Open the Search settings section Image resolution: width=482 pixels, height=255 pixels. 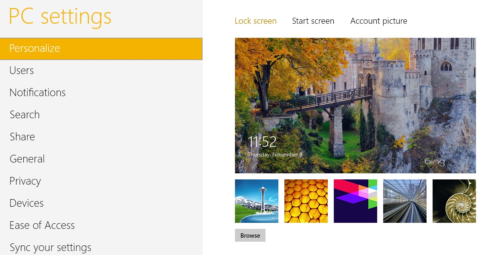click(x=25, y=114)
